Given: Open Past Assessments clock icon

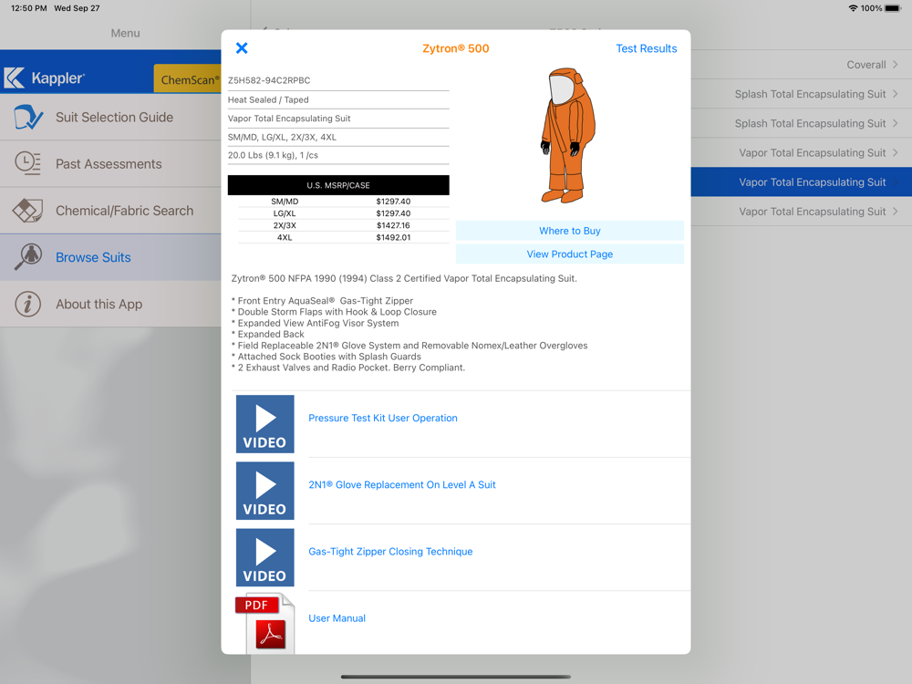Looking at the screenshot, I should 28,163.
